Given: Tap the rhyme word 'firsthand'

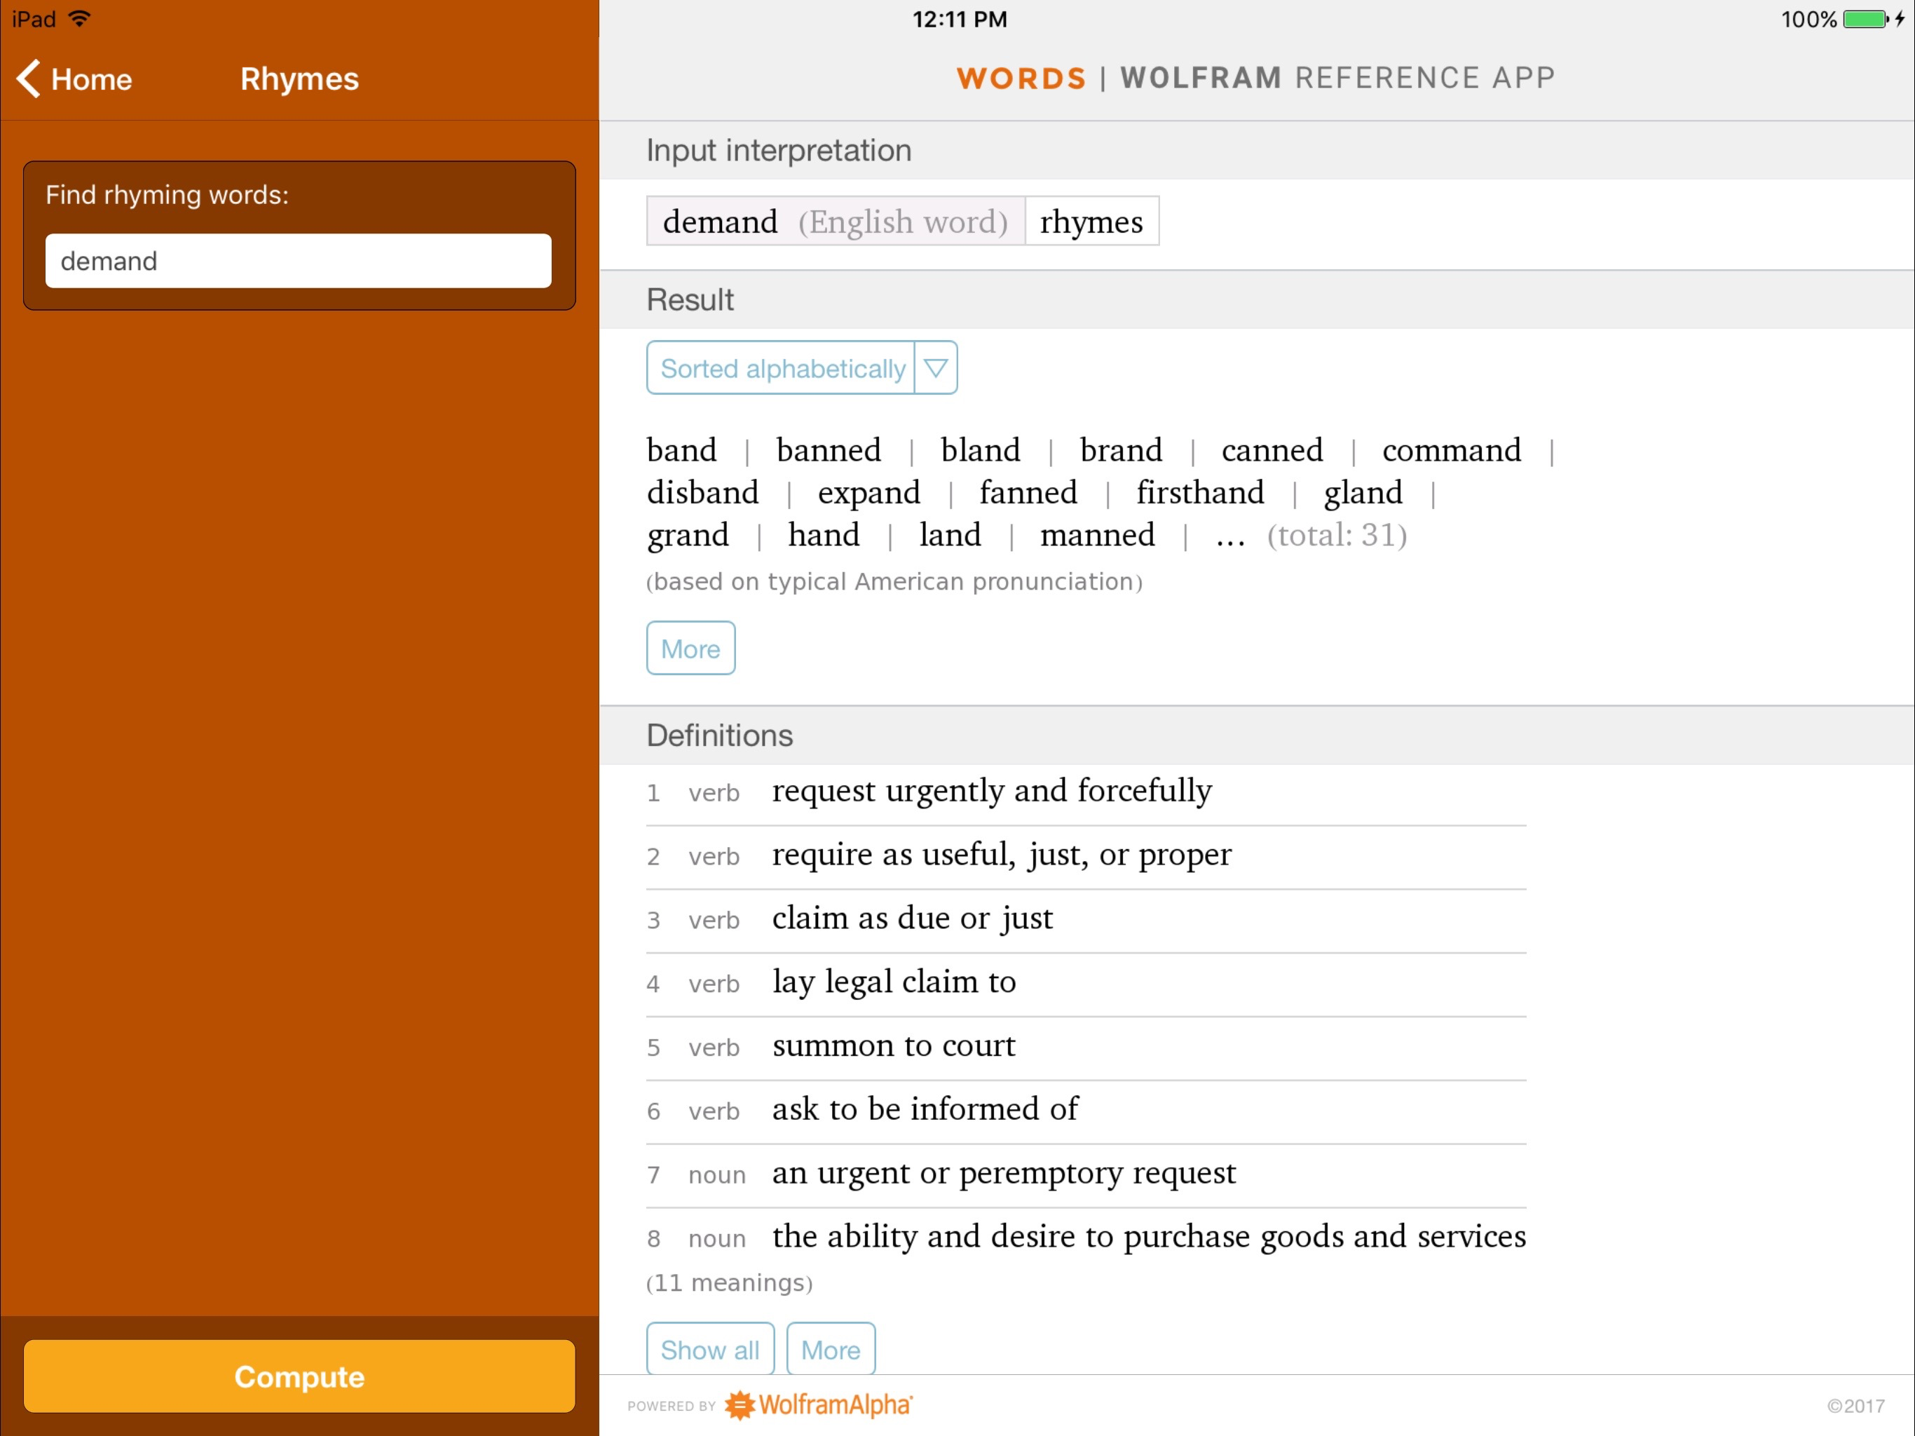Looking at the screenshot, I should click(1199, 493).
